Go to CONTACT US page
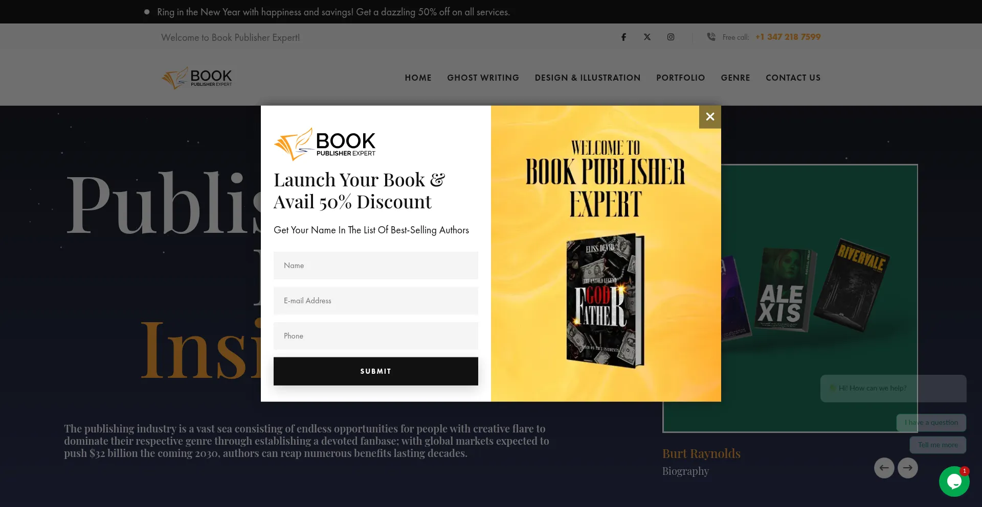Viewport: 982px width, 507px height. (x=793, y=78)
